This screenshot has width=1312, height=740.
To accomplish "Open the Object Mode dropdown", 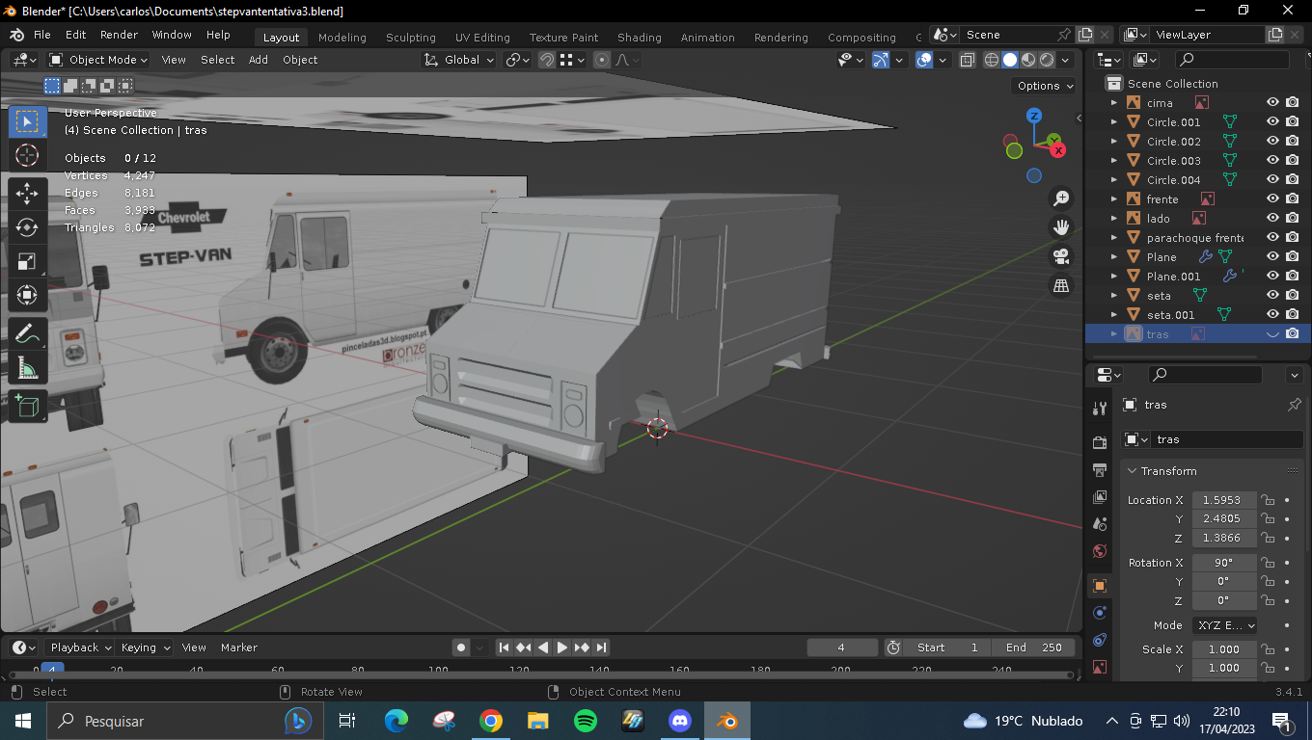I will coord(98,60).
